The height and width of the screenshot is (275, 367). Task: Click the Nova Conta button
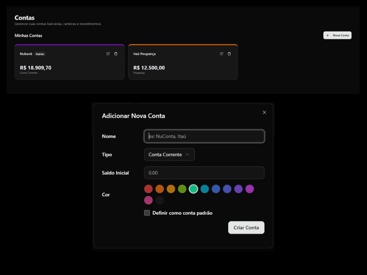(337, 35)
